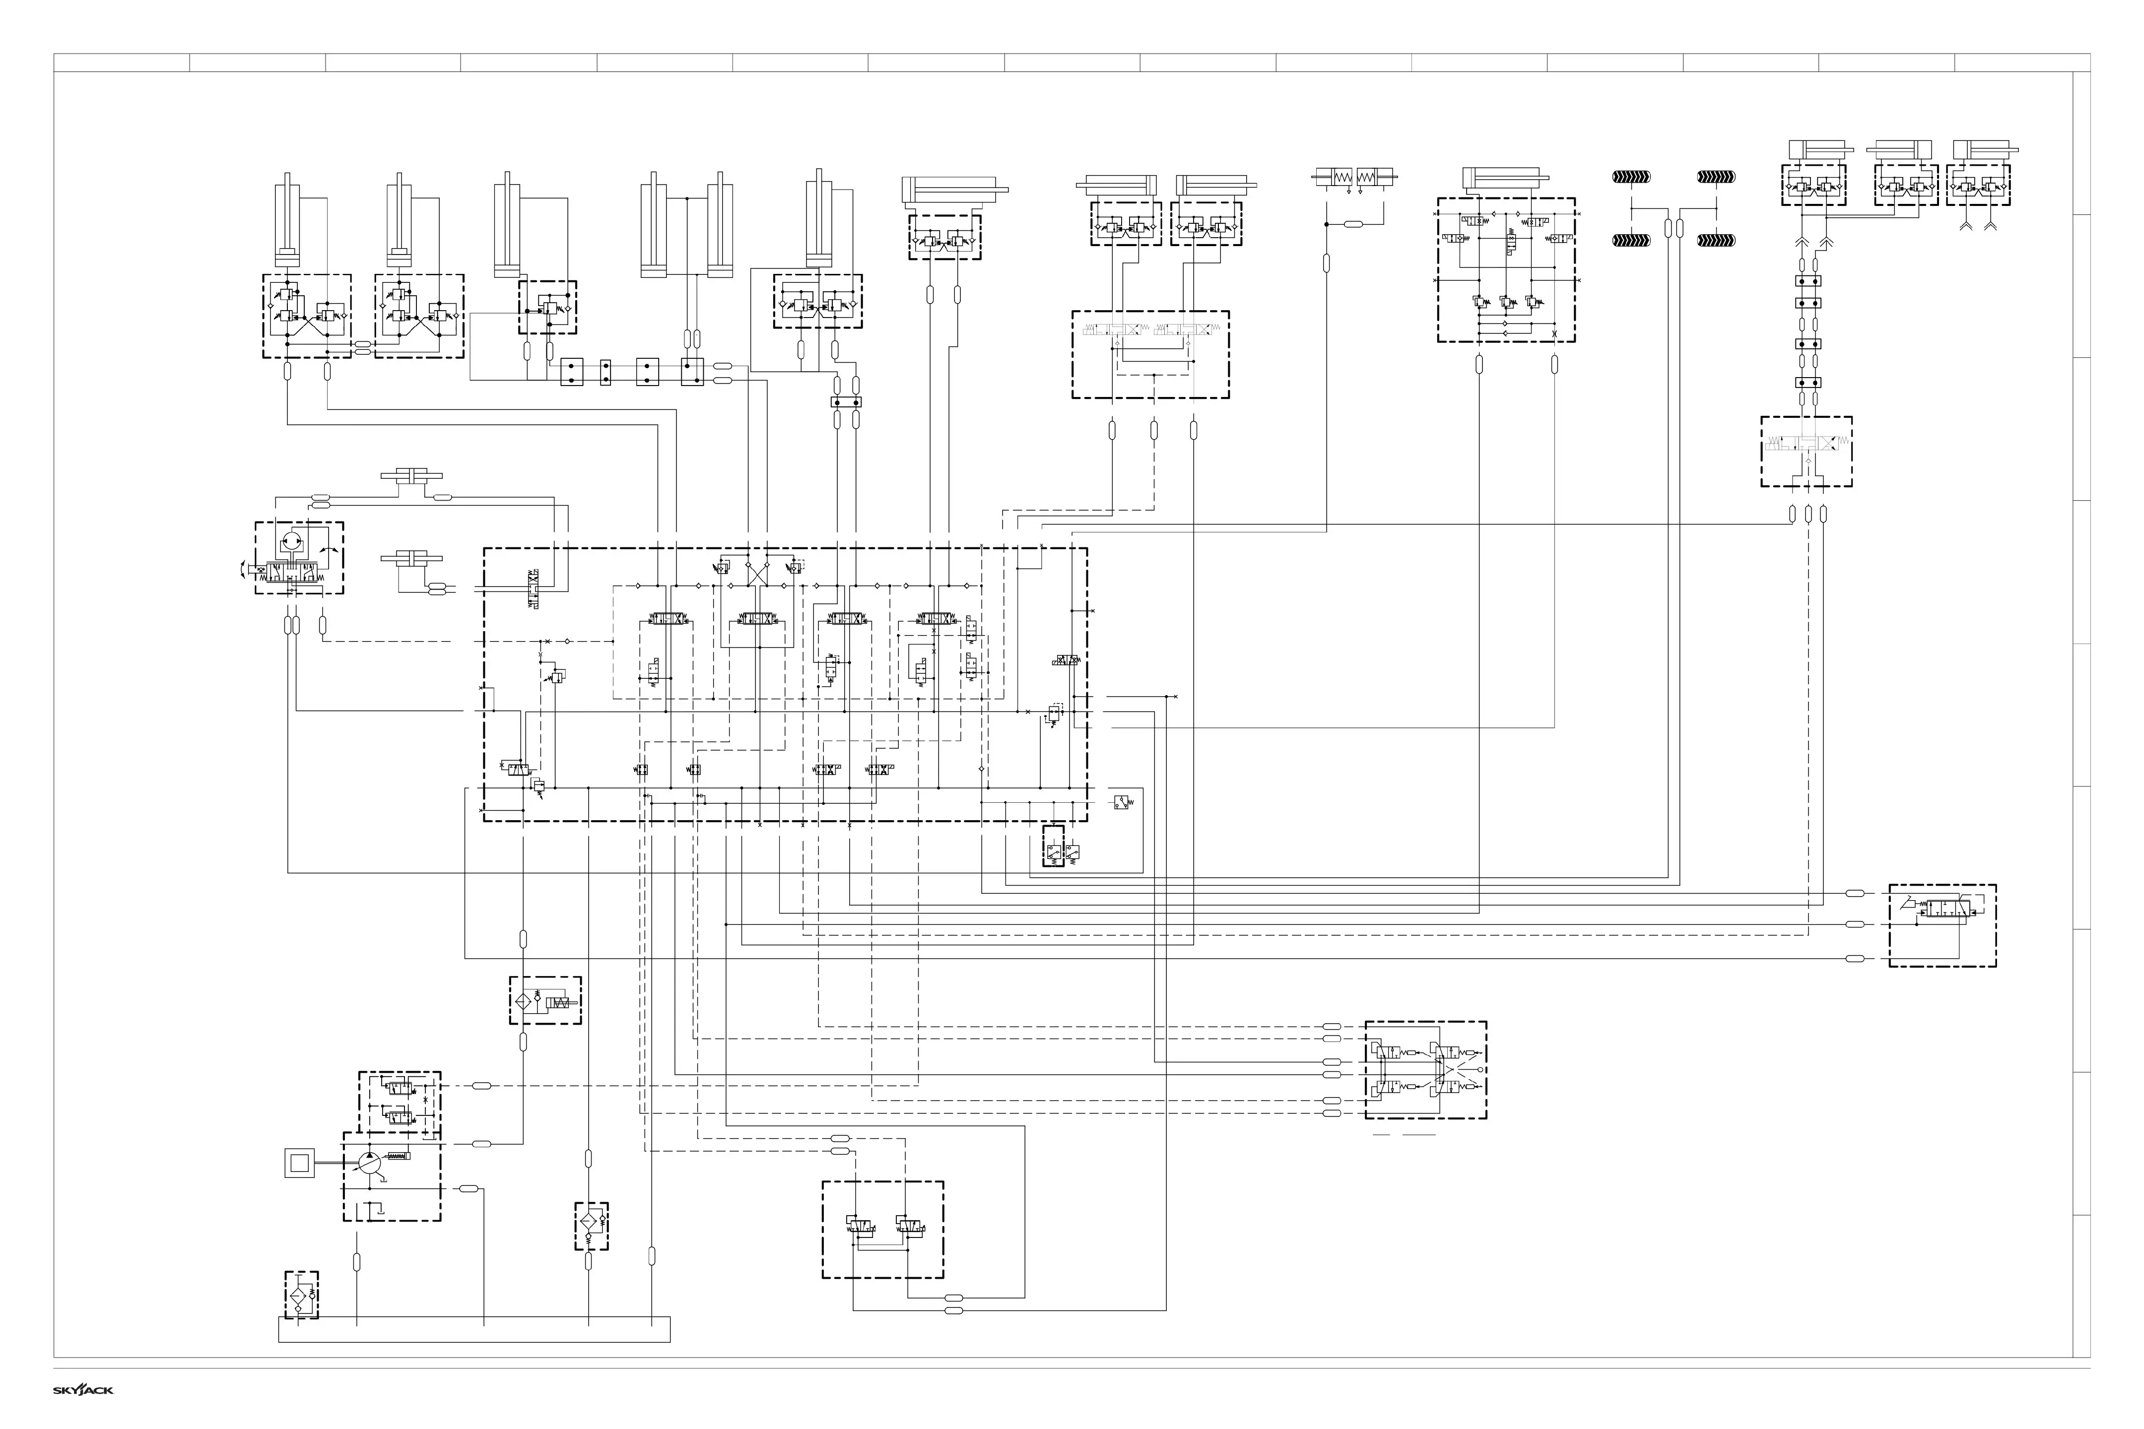
Task: Click the joystick pilot valve block at lower right
Action: tap(1425, 1070)
